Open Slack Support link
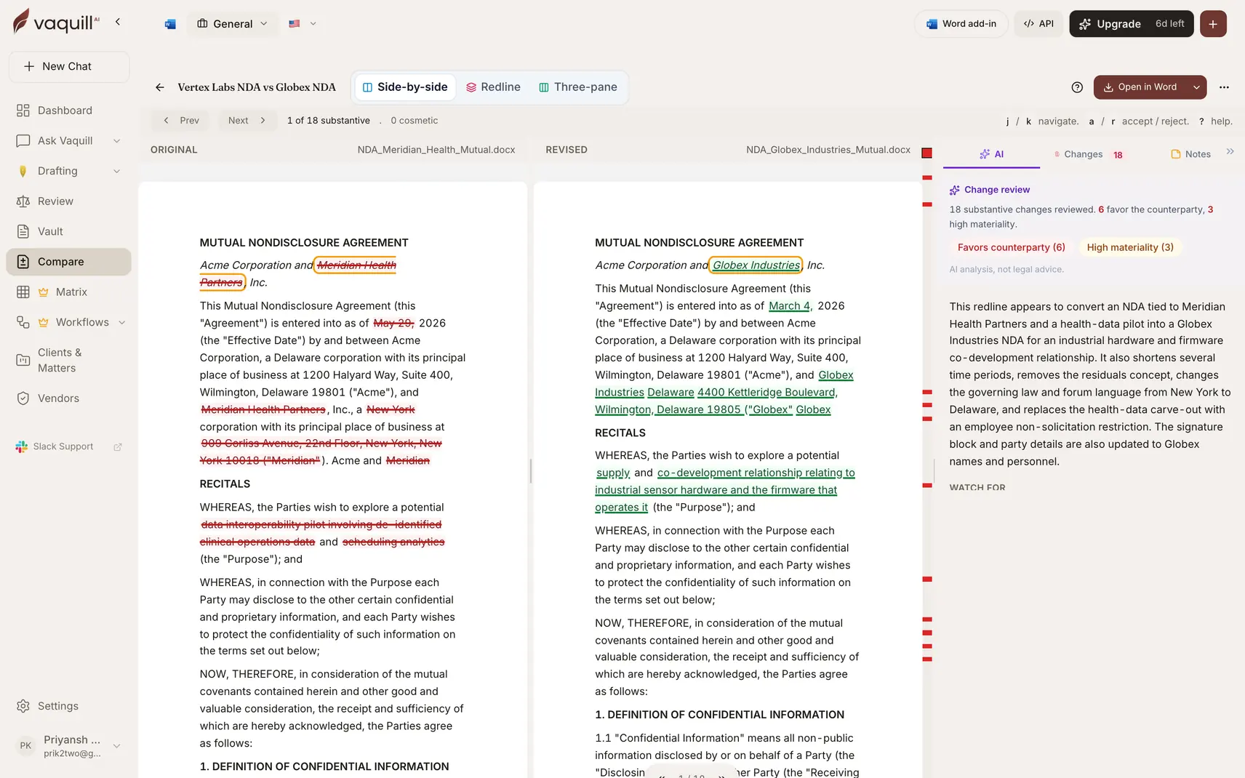This screenshot has width=1245, height=778. (x=63, y=446)
